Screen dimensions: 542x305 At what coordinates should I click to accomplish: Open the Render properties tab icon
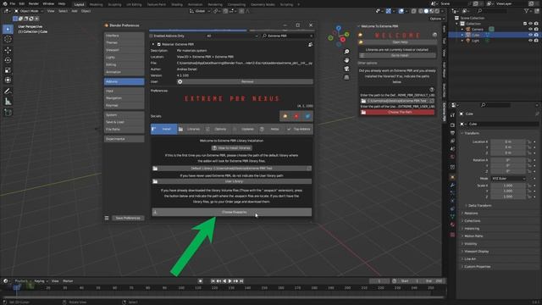[x=452, y=125]
